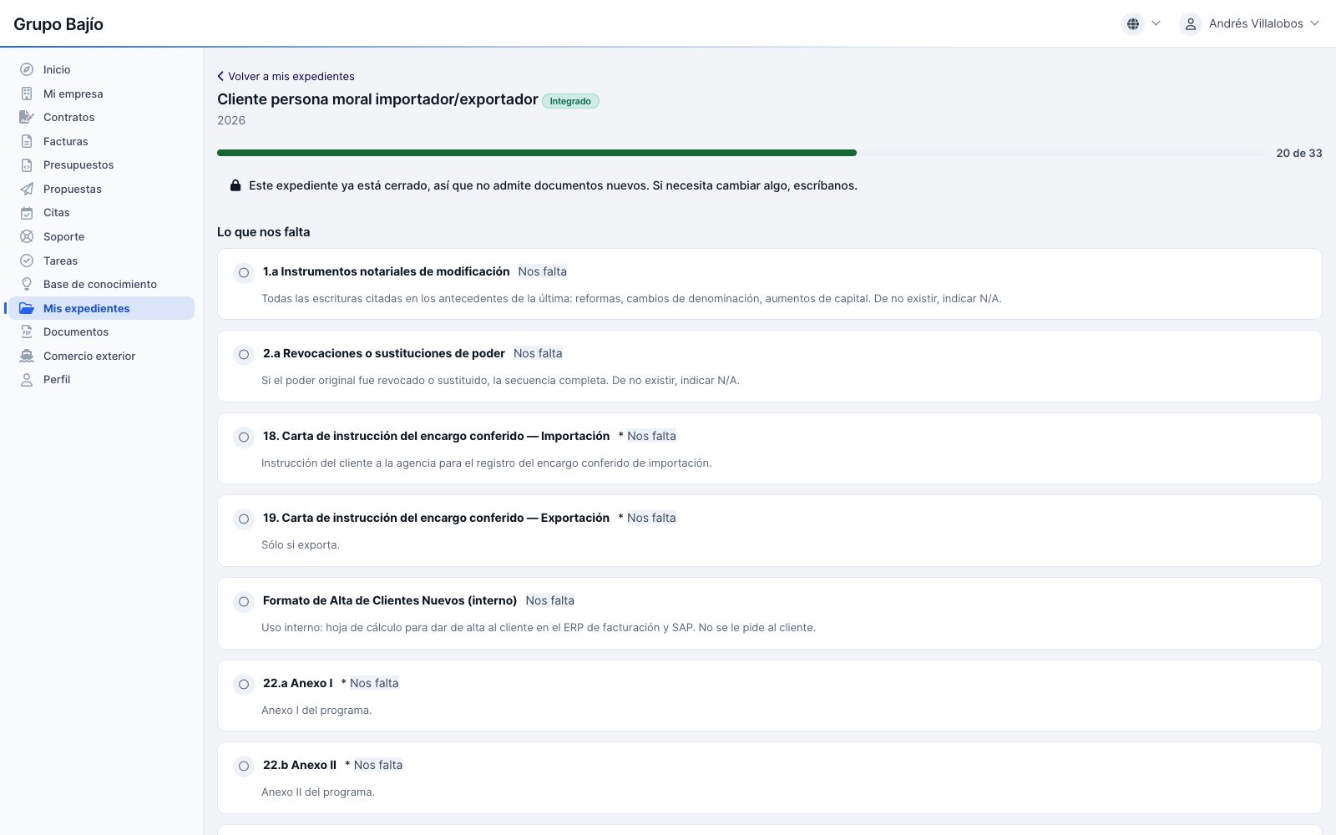Screen dimensions: 1336x835
Task: Open the Andrés Villalobos chevron dropdown
Action: [1314, 23]
